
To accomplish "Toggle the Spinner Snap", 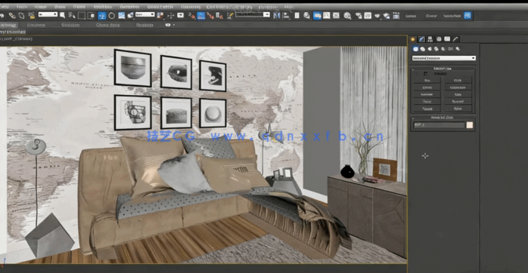I will pos(219,15).
